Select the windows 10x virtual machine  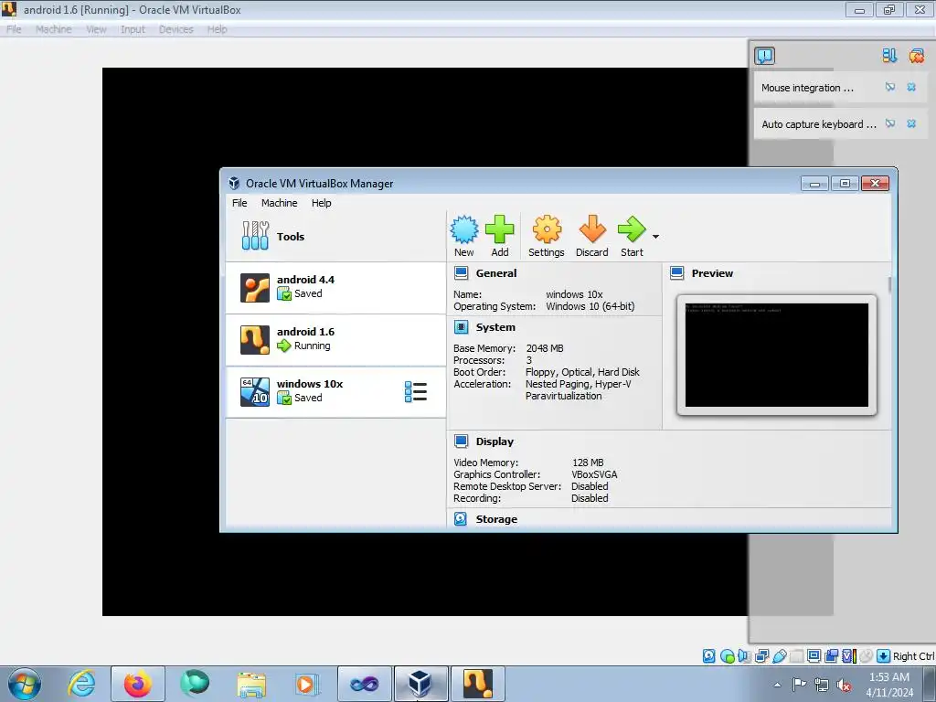click(x=335, y=391)
